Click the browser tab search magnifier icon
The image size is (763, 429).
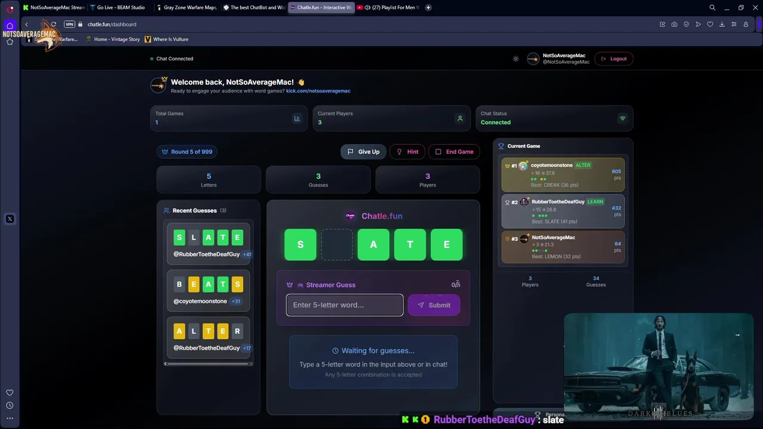(712, 8)
